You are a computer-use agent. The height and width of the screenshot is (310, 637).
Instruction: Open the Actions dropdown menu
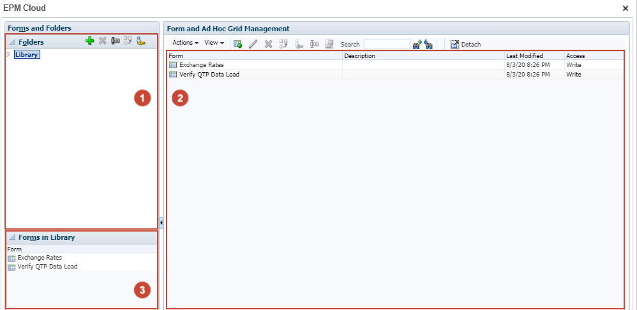pos(185,43)
